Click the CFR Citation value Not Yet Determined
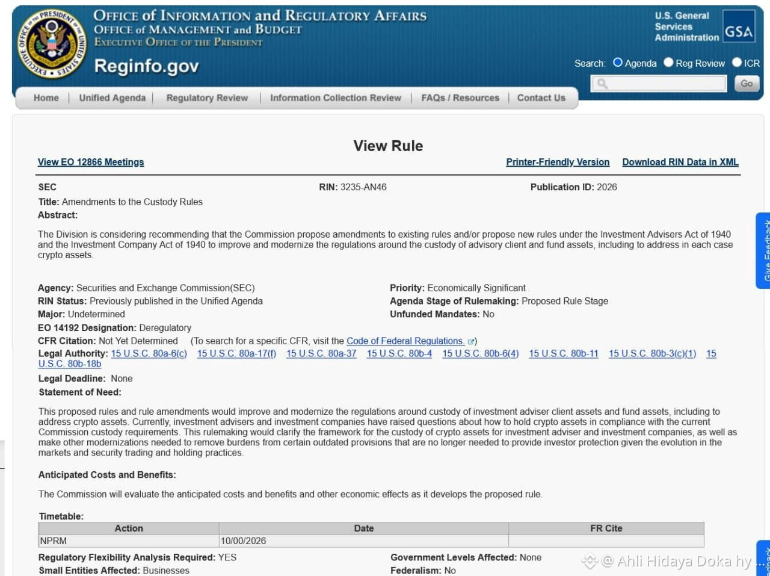770x576 pixels. click(x=138, y=341)
